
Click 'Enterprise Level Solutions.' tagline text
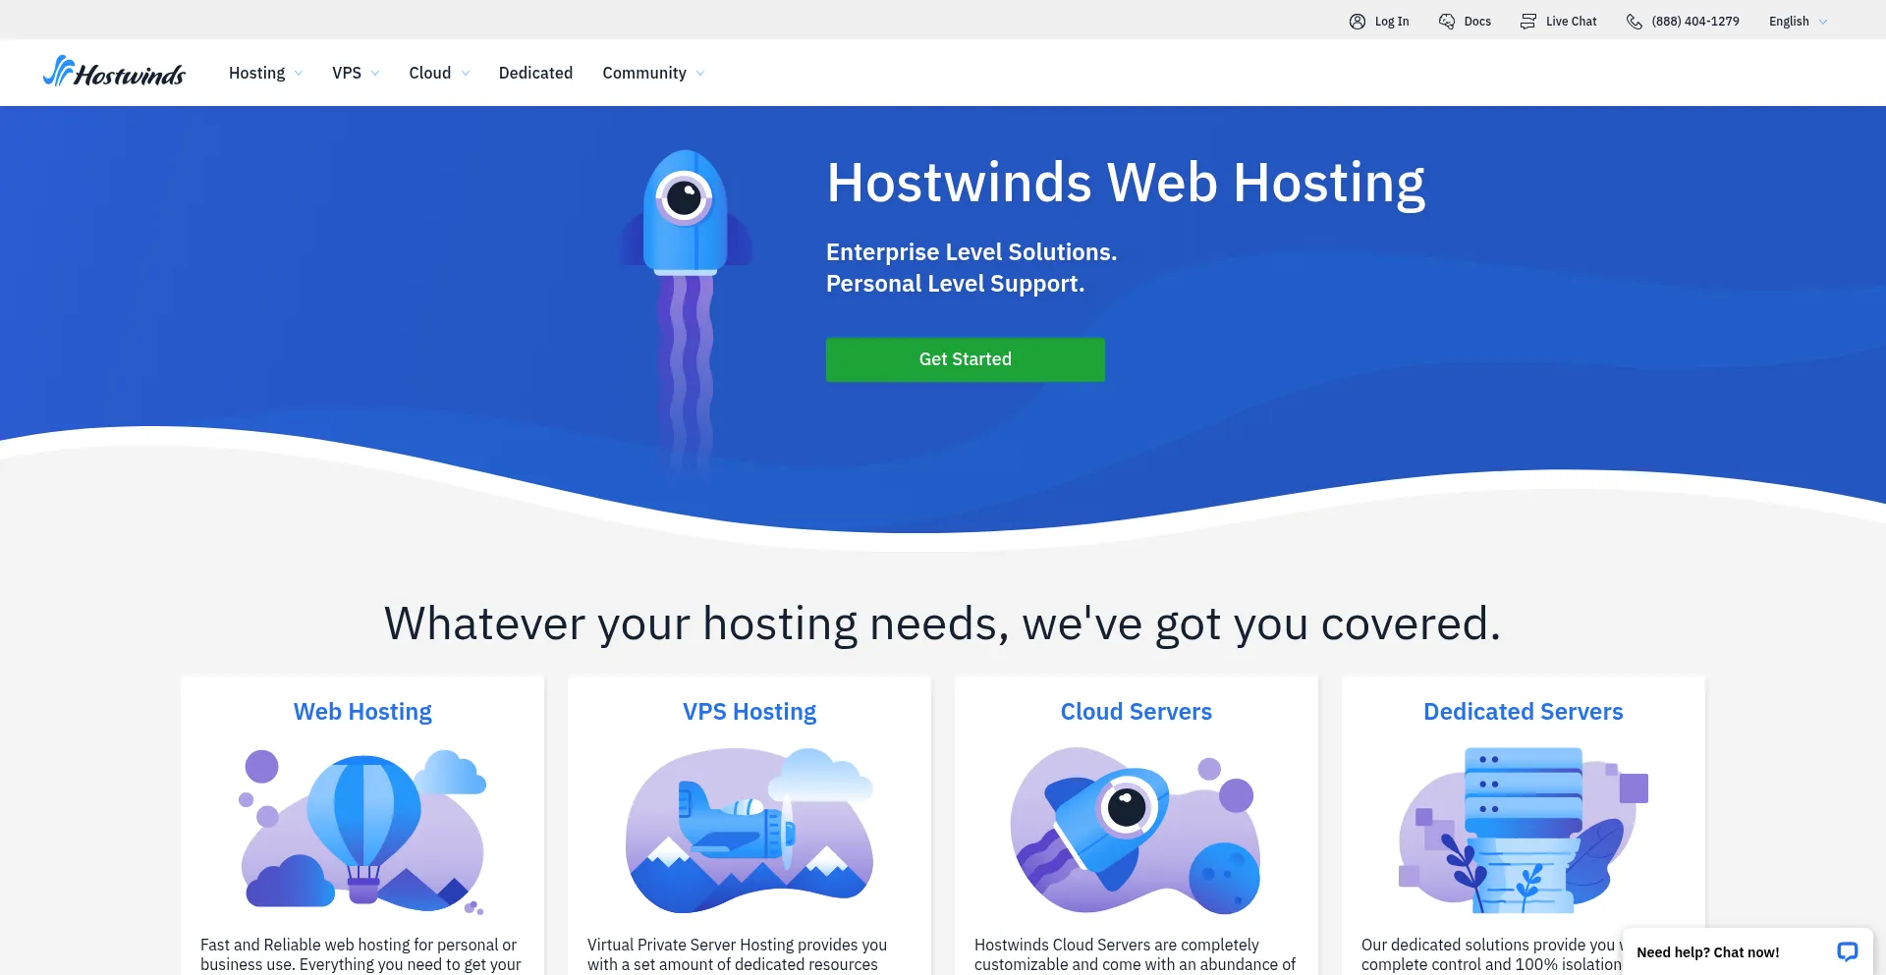(x=971, y=252)
